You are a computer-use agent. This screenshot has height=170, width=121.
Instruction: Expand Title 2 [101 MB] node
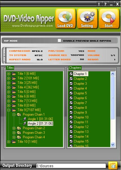8,78
